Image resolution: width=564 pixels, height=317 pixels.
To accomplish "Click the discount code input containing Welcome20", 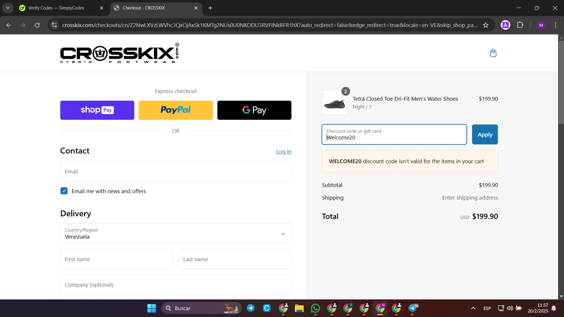I will (x=394, y=134).
